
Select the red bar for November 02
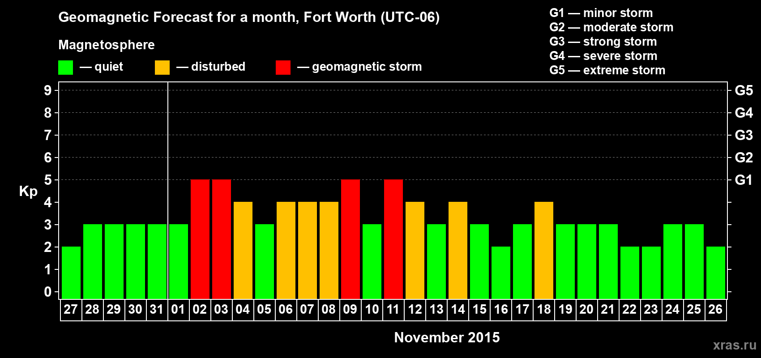pyautogui.click(x=200, y=239)
